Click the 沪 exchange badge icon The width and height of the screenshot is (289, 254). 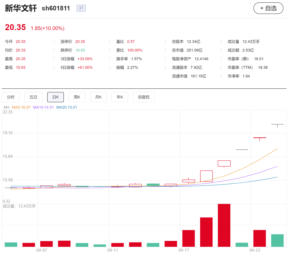81,8
